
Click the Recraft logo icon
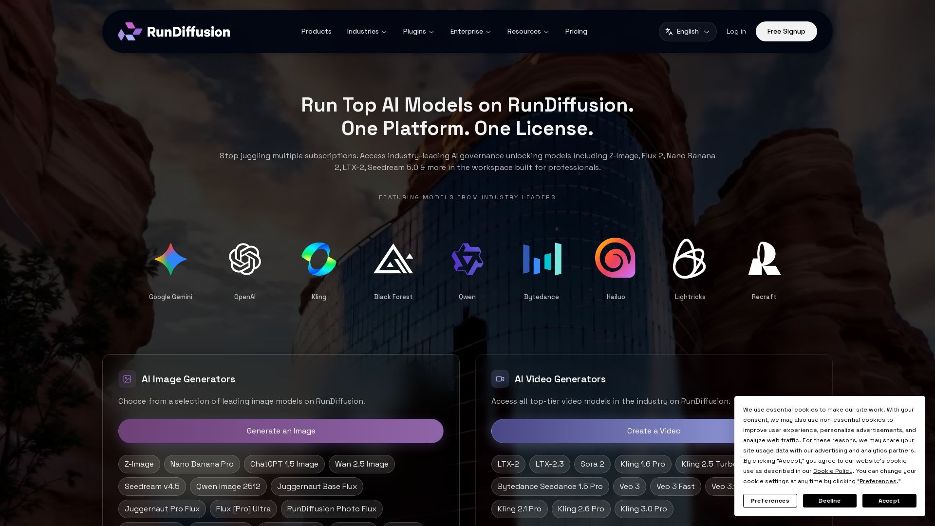pos(765,259)
